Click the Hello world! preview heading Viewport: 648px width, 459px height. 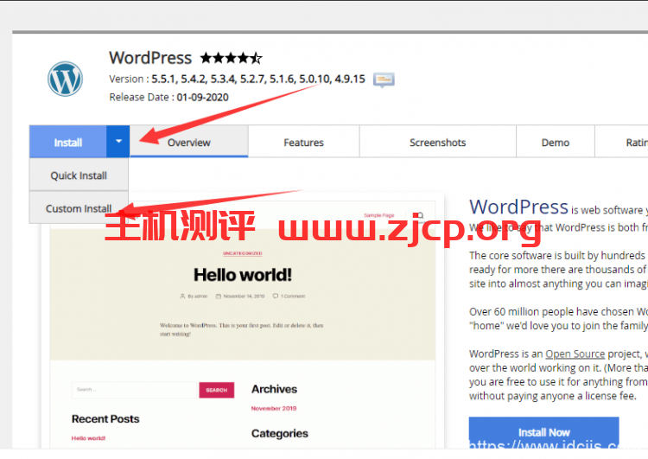click(x=243, y=275)
